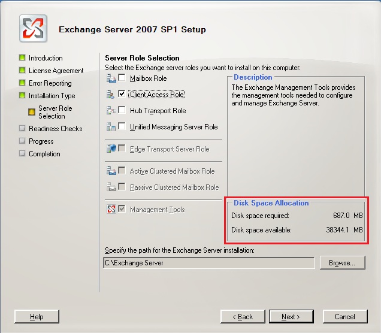Toggle the Management Tools checkbox
The height and width of the screenshot is (333, 381).
click(x=122, y=208)
